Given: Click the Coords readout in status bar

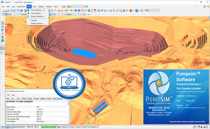Looking at the screenshot, I should coord(27,127).
